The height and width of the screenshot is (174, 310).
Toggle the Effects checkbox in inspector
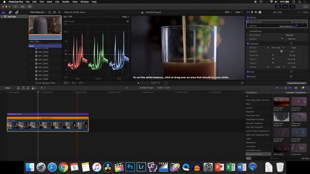coord(248,17)
